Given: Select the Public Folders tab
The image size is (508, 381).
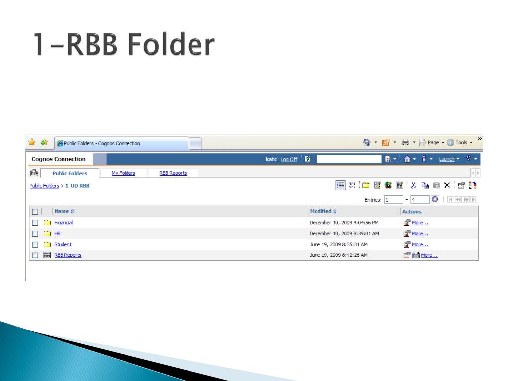Looking at the screenshot, I should click(69, 173).
